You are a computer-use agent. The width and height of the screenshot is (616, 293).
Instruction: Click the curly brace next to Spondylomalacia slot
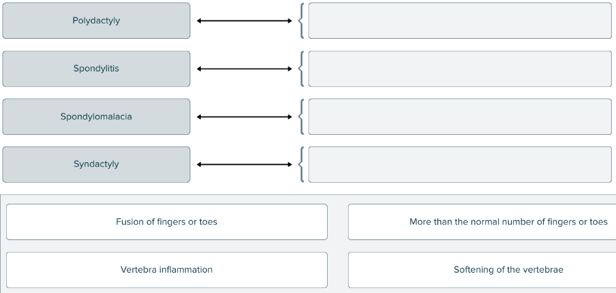click(301, 117)
